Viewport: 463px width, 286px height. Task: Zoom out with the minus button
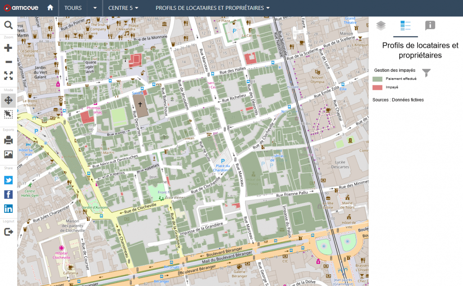[8, 62]
